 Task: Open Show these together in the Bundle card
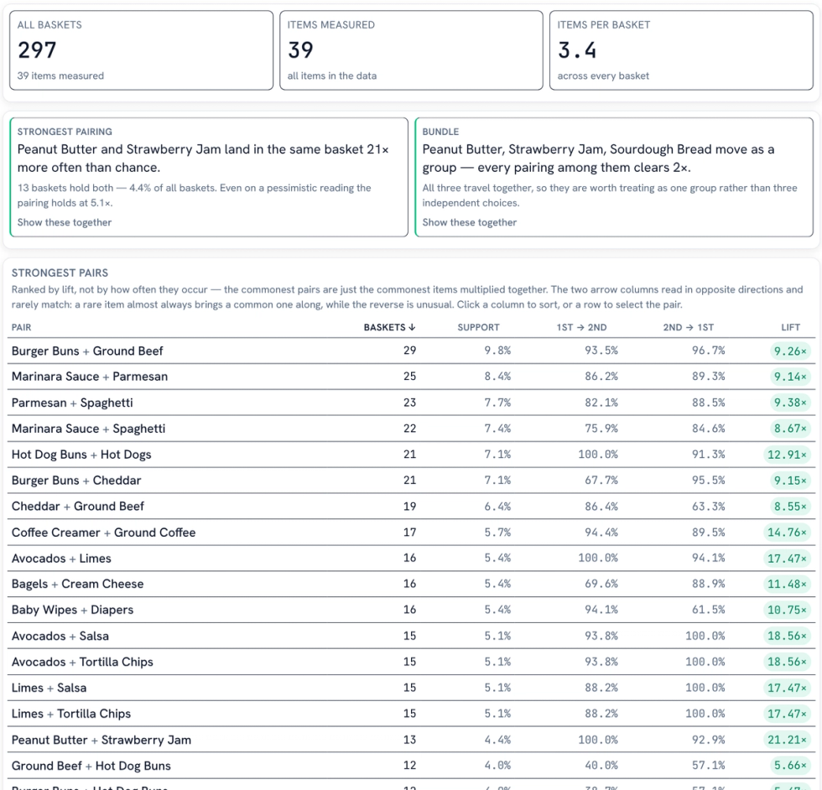point(470,222)
